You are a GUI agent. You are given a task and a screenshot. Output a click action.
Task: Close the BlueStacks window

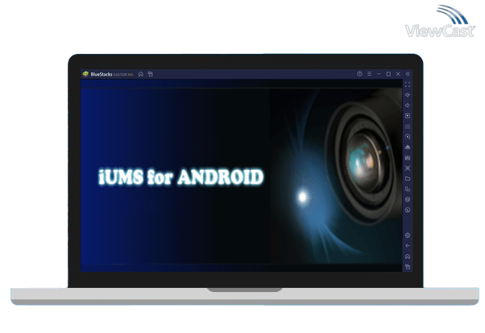tap(398, 74)
